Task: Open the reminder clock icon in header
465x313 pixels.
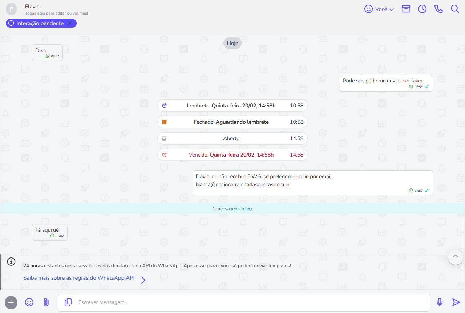Action: coord(422,9)
